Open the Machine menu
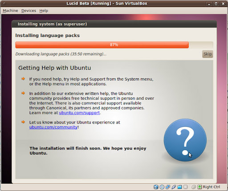The height and width of the screenshot is (191, 228). (10, 11)
